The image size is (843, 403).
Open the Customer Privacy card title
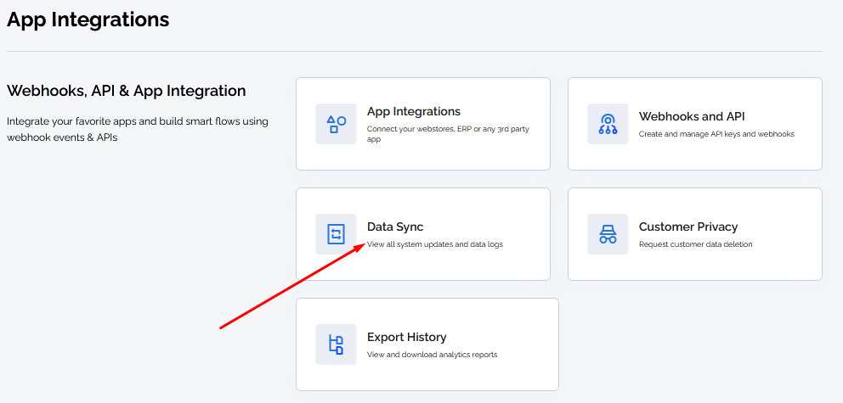tap(688, 227)
